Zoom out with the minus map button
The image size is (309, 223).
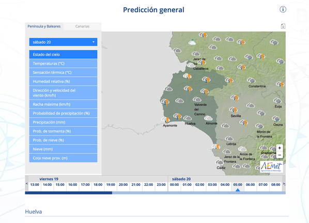coord(280,155)
